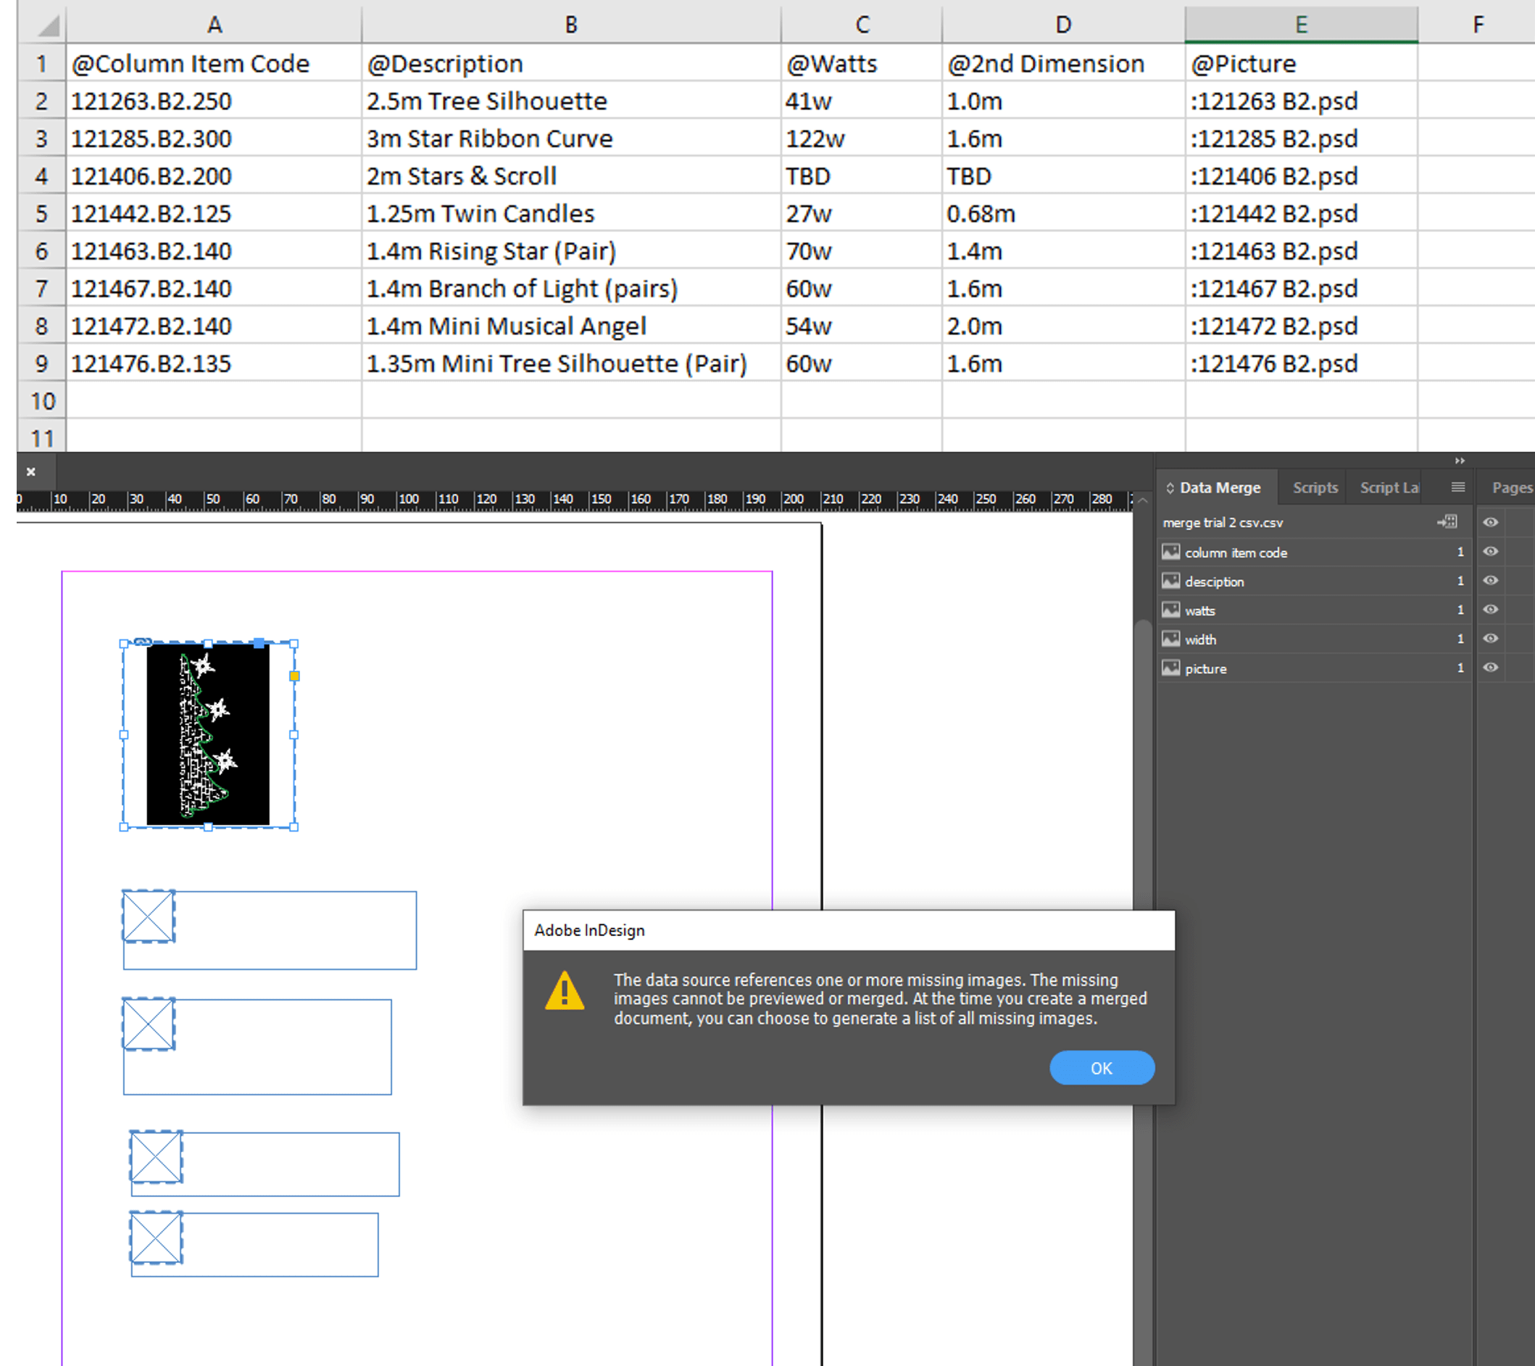Viewport: 1535px width, 1366px height.
Task: Click the link badge on the tree image frame
Action: tap(143, 642)
